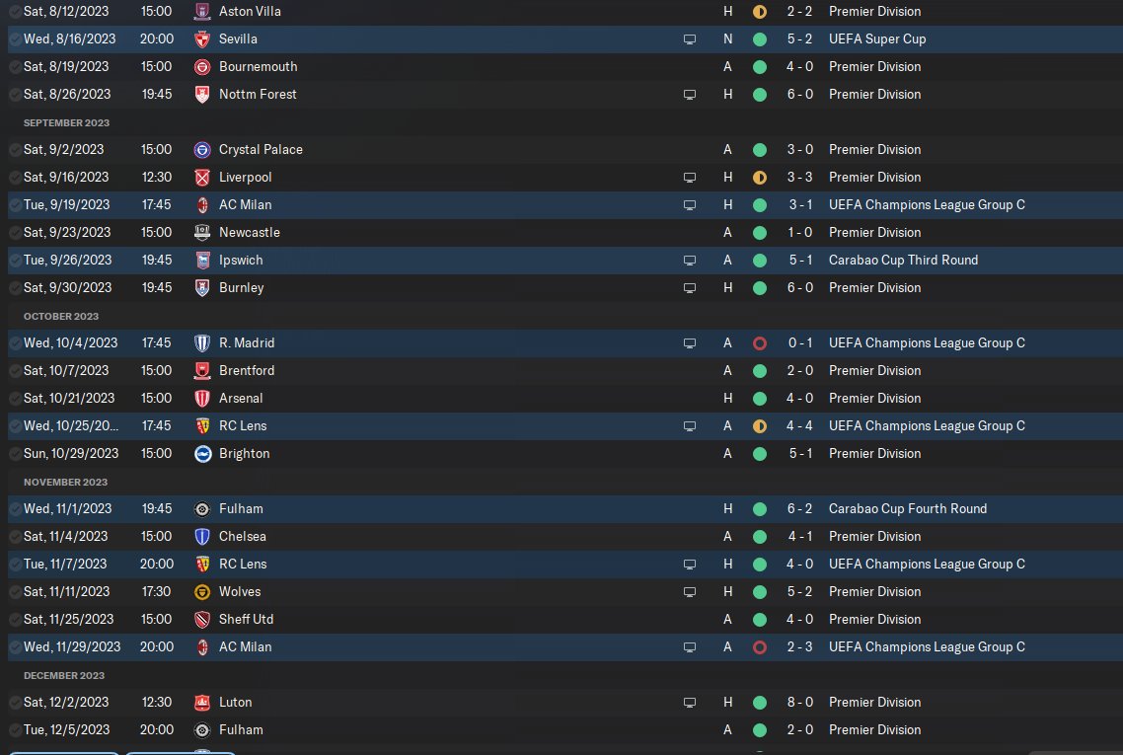Collapse the SEPTEMBER 2023 month header
The height and width of the screenshot is (755, 1123).
coord(66,122)
